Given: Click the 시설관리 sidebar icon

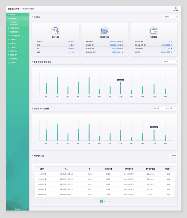Looking at the screenshot, I should pyautogui.click(x=9, y=40).
